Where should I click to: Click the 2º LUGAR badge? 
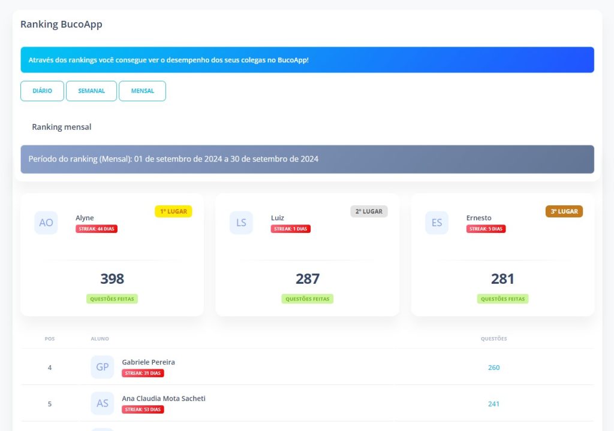point(369,211)
